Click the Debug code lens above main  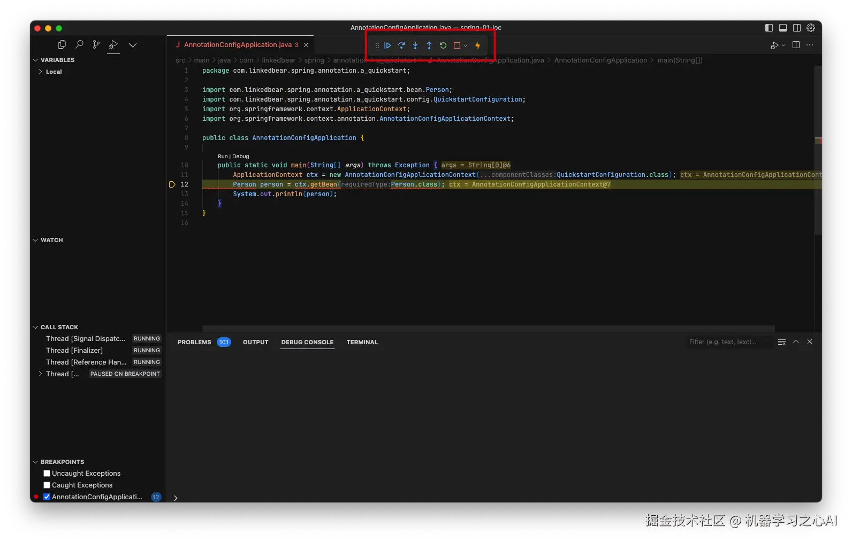tap(241, 157)
